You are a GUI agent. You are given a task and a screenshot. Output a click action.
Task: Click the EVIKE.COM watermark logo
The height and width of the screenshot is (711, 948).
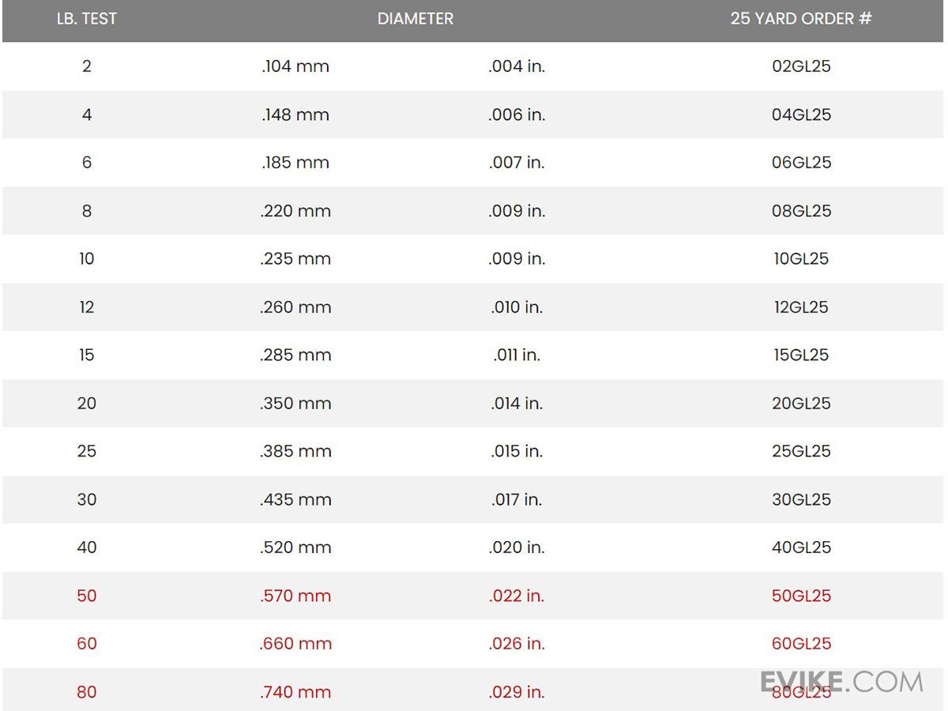[842, 682]
